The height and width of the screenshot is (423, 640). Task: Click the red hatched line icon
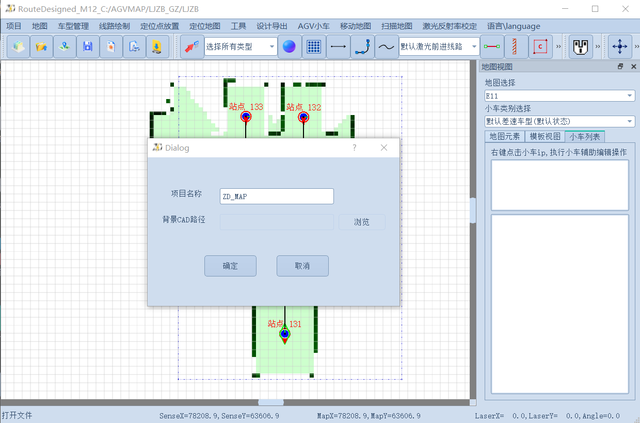516,46
